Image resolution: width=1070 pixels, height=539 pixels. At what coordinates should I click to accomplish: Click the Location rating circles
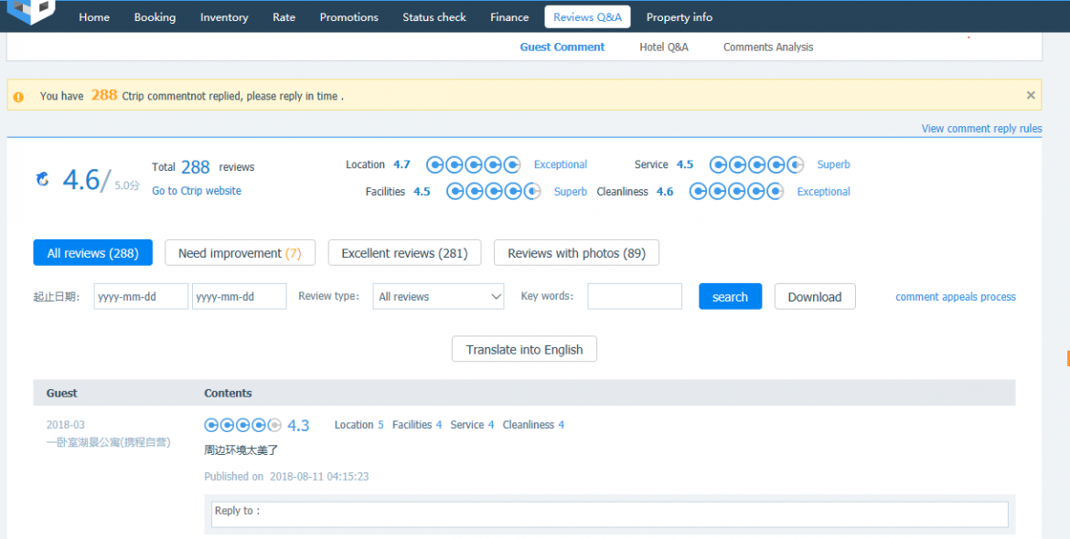click(x=473, y=164)
